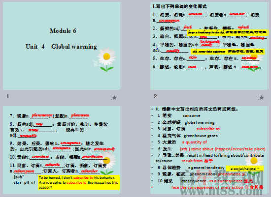
Task: Select the Module 6 title slide thumbnail
Action: [62, 46]
